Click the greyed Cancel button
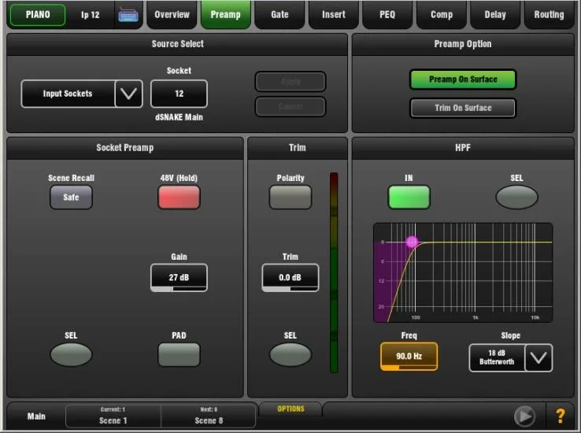 290,107
